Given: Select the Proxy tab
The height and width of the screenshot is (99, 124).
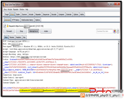Looking at the screenshot, I should [12, 14].
